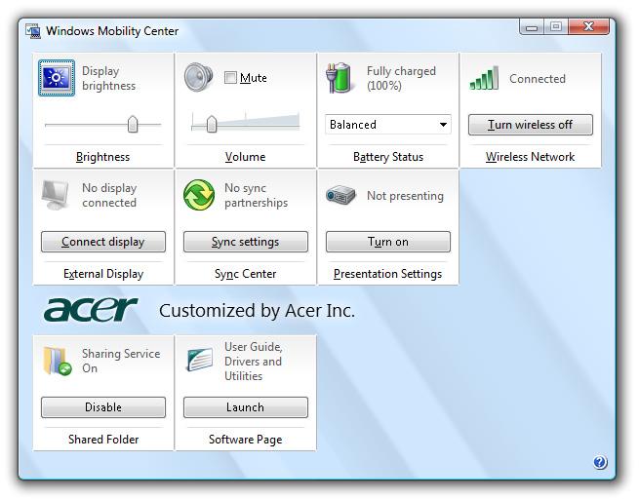639x500 pixels.
Task: Close the Windows Mobility Center window
Action: pos(588,27)
